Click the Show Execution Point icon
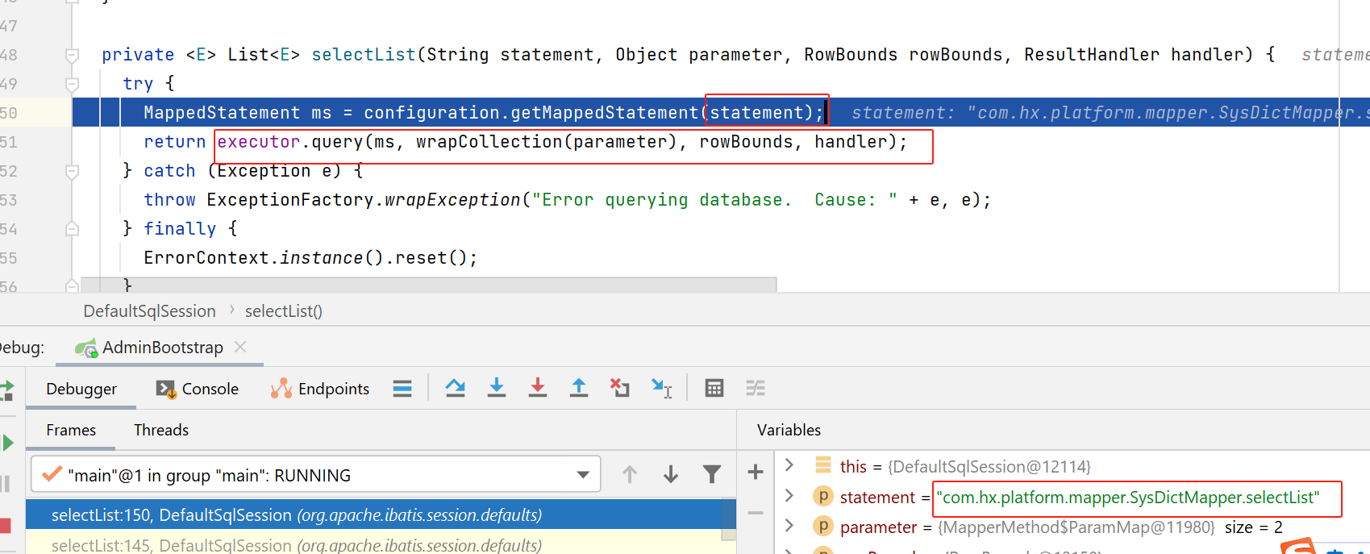 pyautogui.click(x=402, y=389)
